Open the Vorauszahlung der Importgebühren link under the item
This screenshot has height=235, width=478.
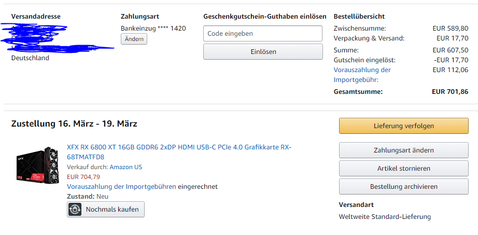(121, 186)
